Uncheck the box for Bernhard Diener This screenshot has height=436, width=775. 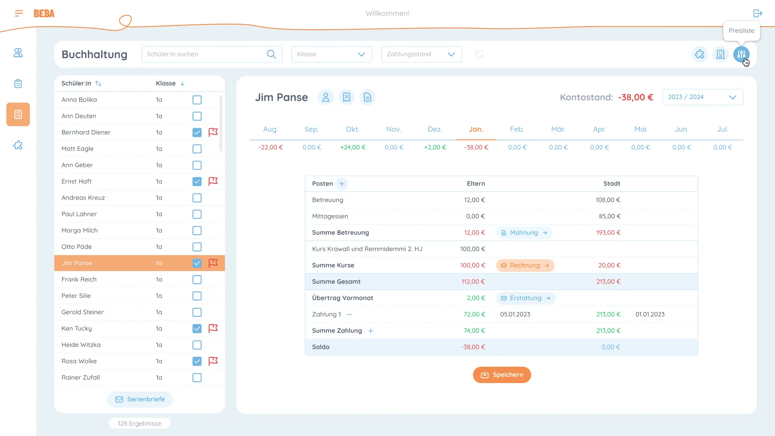point(197,133)
